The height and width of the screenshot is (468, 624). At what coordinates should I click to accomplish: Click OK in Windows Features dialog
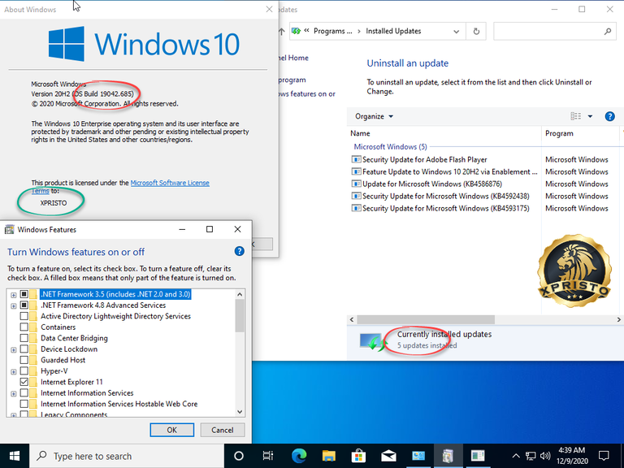[x=172, y=430]
